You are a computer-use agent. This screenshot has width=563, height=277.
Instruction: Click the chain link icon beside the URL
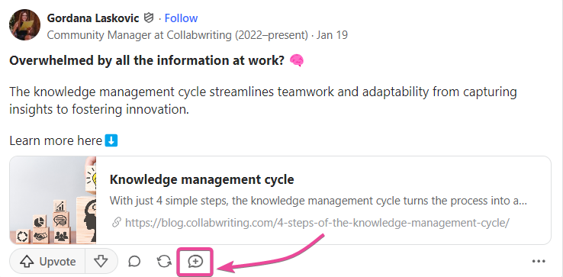[x=116, y=223]
